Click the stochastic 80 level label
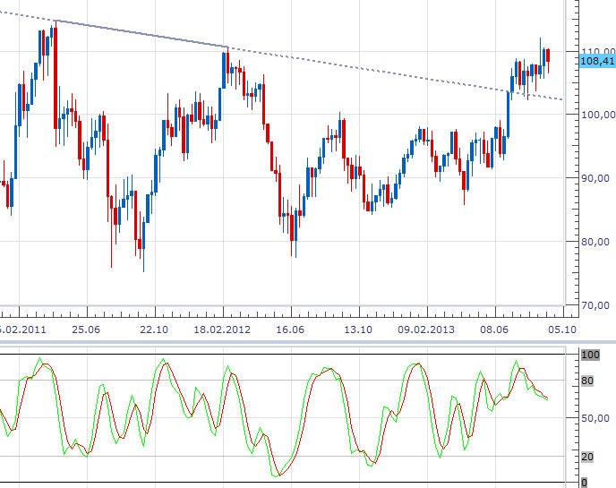Screen dimensions: 616x488 pos(587,381)
